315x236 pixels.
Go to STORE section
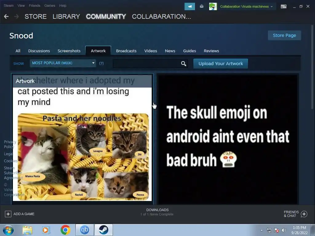(x=36, y=17)
